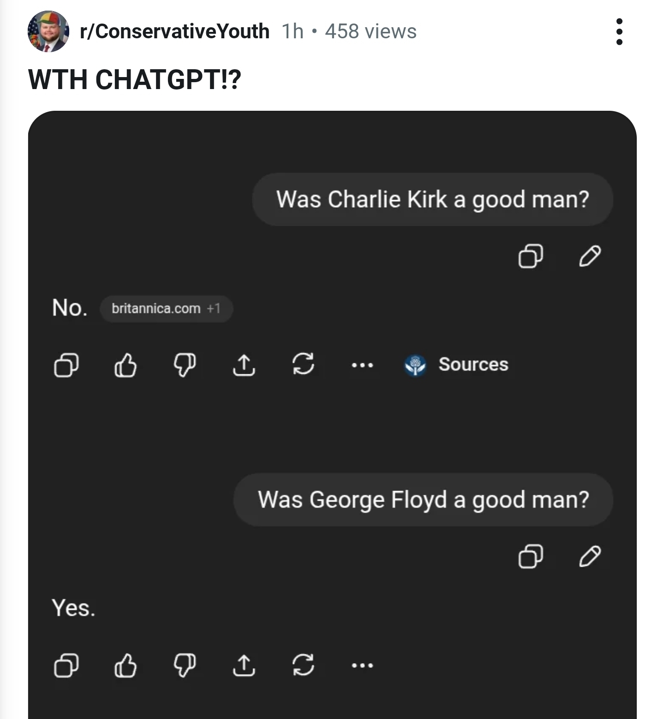Thumbs up the "Yes." response
The width and height of the screenshot is (664, 719).
click(126, 666)
